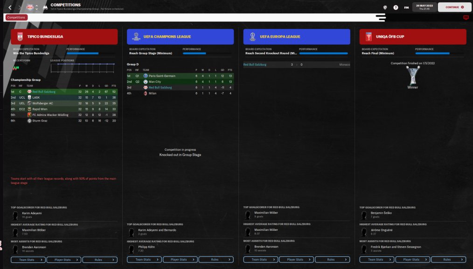Click the Europa League logo icon
The width and height of the screenshot is (473, 269).
252,37
